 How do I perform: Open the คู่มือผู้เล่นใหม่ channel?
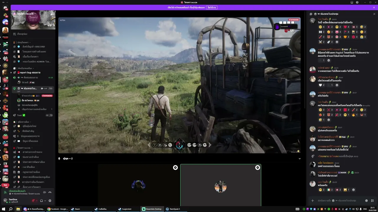click(x=33, y=126)
